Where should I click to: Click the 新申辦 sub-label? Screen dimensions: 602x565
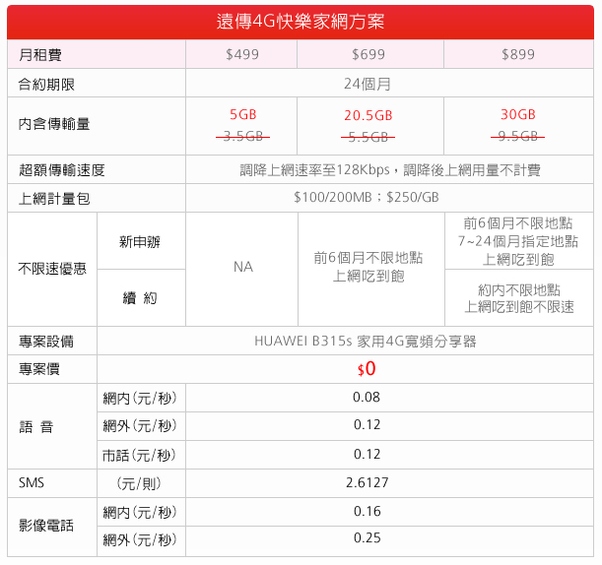[140, 241]
